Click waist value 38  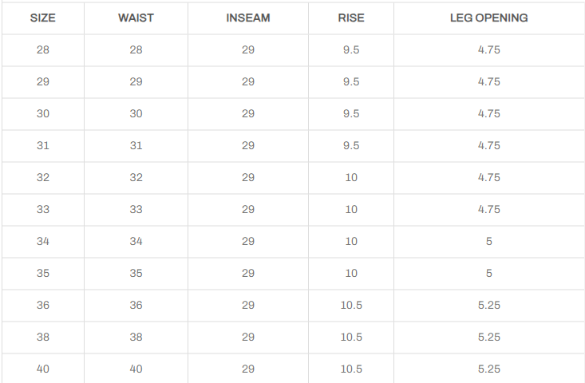pos(136,337)
